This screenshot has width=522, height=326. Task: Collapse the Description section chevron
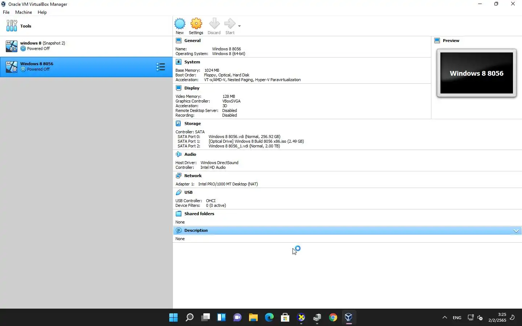[516, 231]
